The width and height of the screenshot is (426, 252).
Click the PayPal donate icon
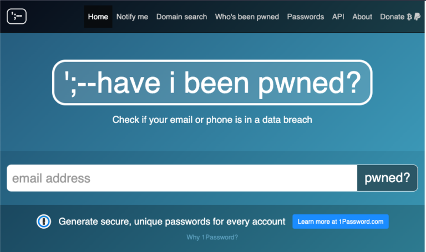[417, 17]
